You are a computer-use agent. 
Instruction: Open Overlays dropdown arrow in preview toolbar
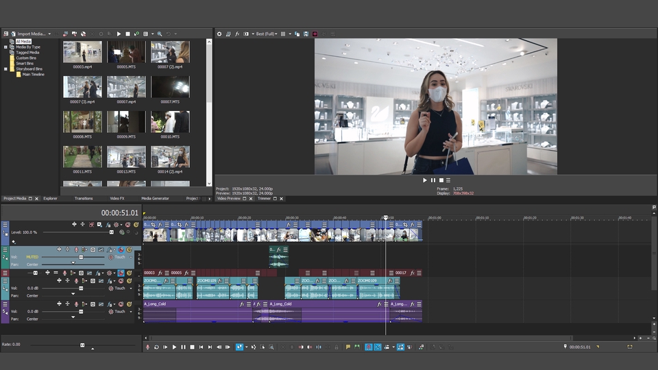tap(290, 34)
